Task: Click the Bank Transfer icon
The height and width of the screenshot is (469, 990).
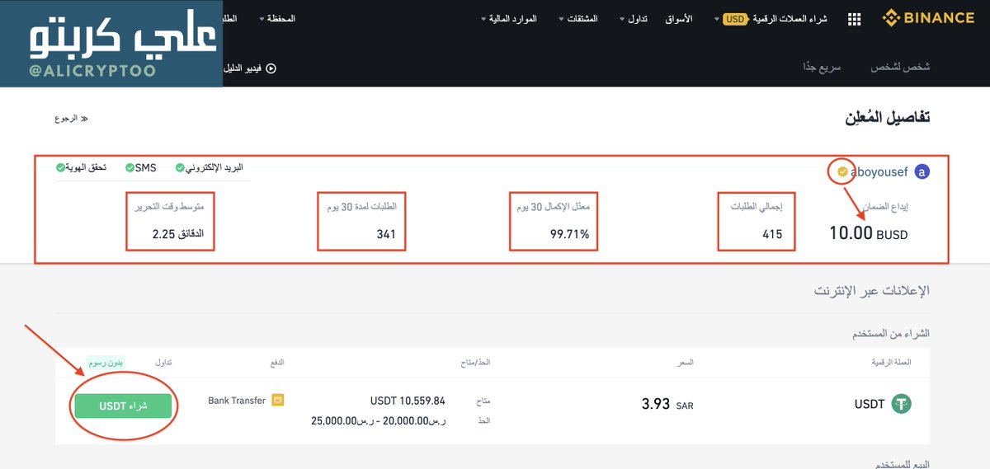Action: (278, 401)
